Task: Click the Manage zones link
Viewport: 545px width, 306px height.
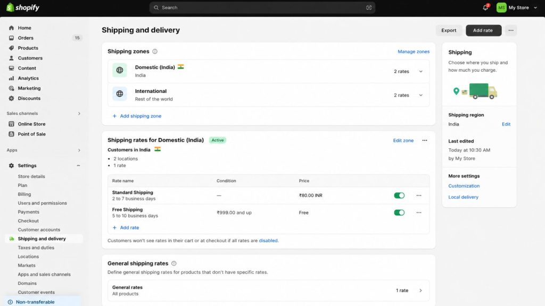Action: [413, 52]
